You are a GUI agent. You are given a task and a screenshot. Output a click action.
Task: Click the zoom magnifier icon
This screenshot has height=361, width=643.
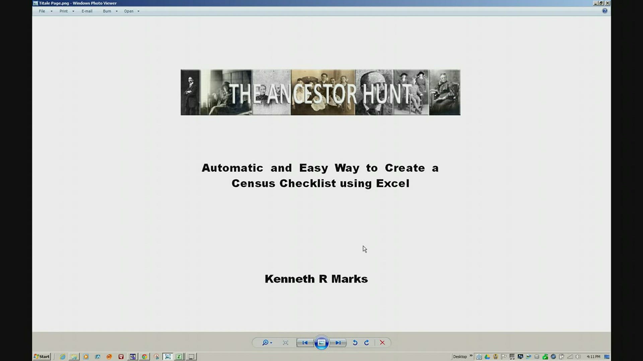(x=265, y=343)
